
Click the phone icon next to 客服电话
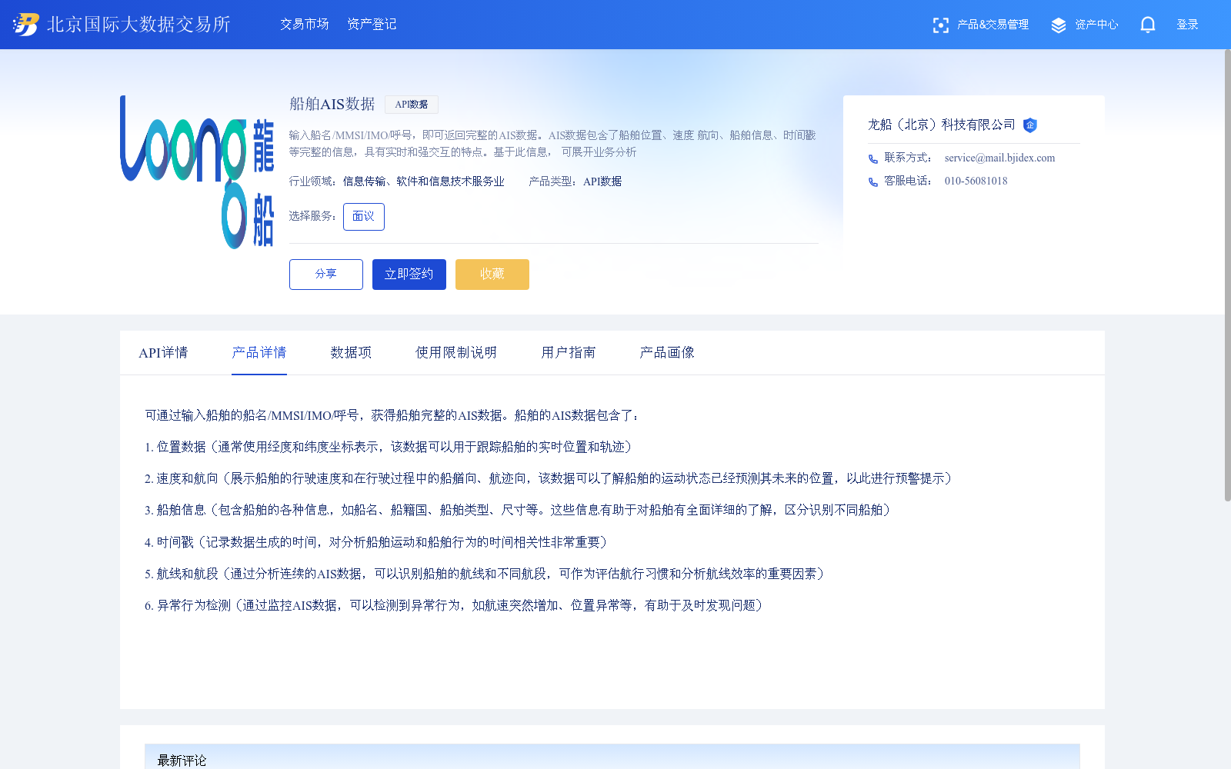pyautogui.click(x=873, y=181)
